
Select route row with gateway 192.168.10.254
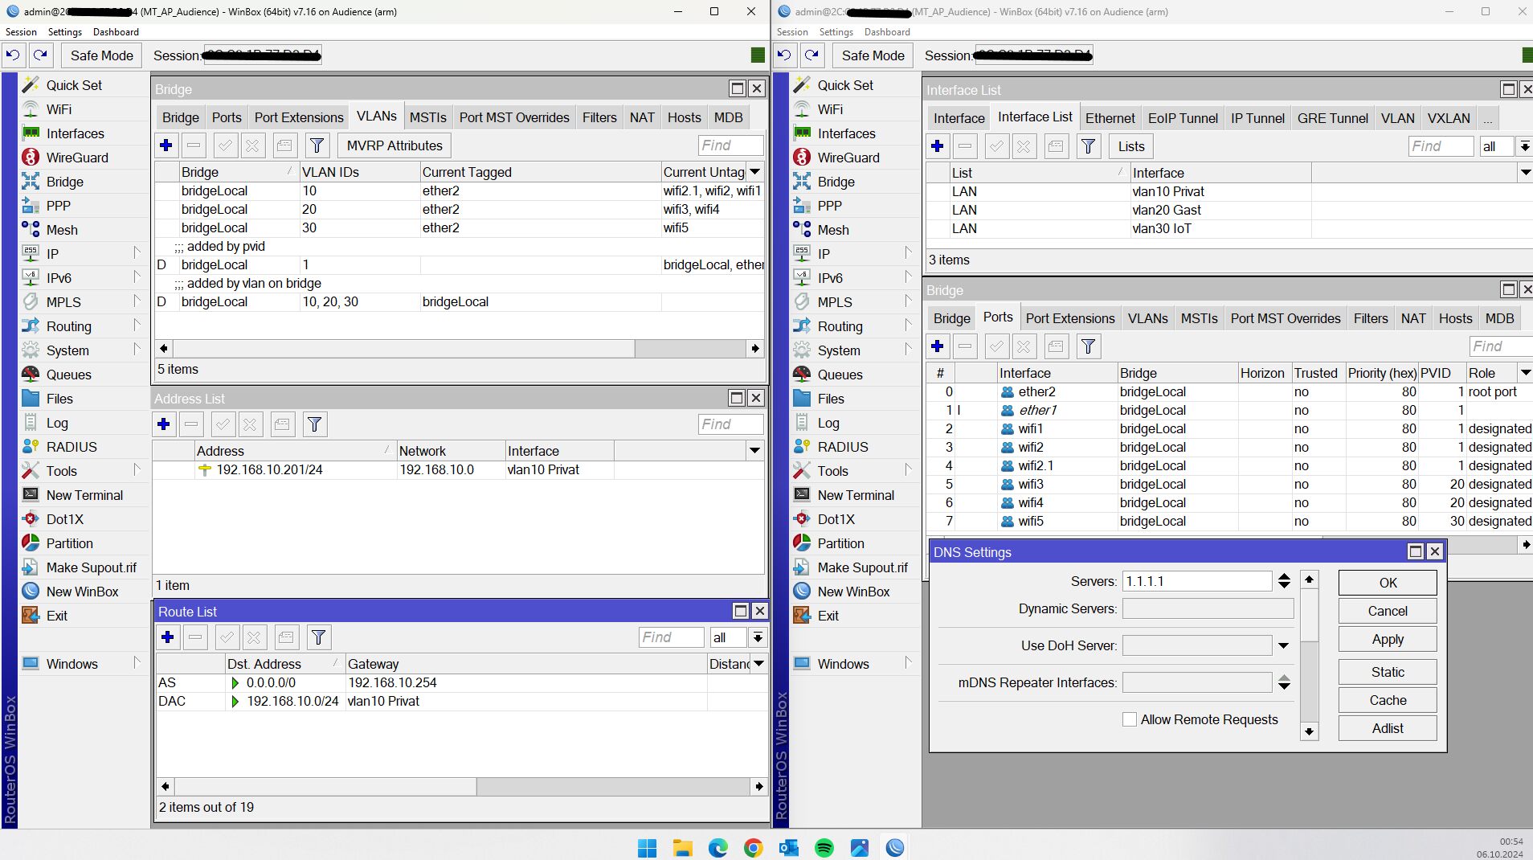(461, 683)
